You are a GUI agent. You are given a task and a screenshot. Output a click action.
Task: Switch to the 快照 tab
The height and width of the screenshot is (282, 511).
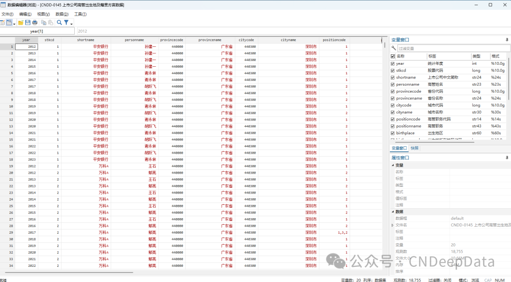click(414, 148)
